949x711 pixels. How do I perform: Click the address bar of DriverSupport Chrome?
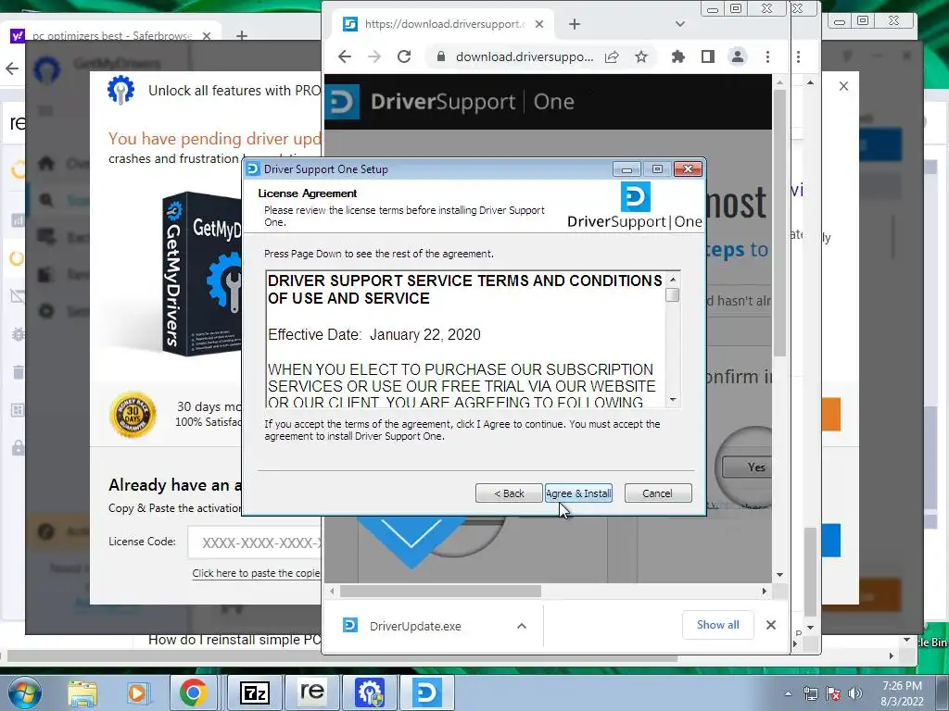(x=524, y=56)
